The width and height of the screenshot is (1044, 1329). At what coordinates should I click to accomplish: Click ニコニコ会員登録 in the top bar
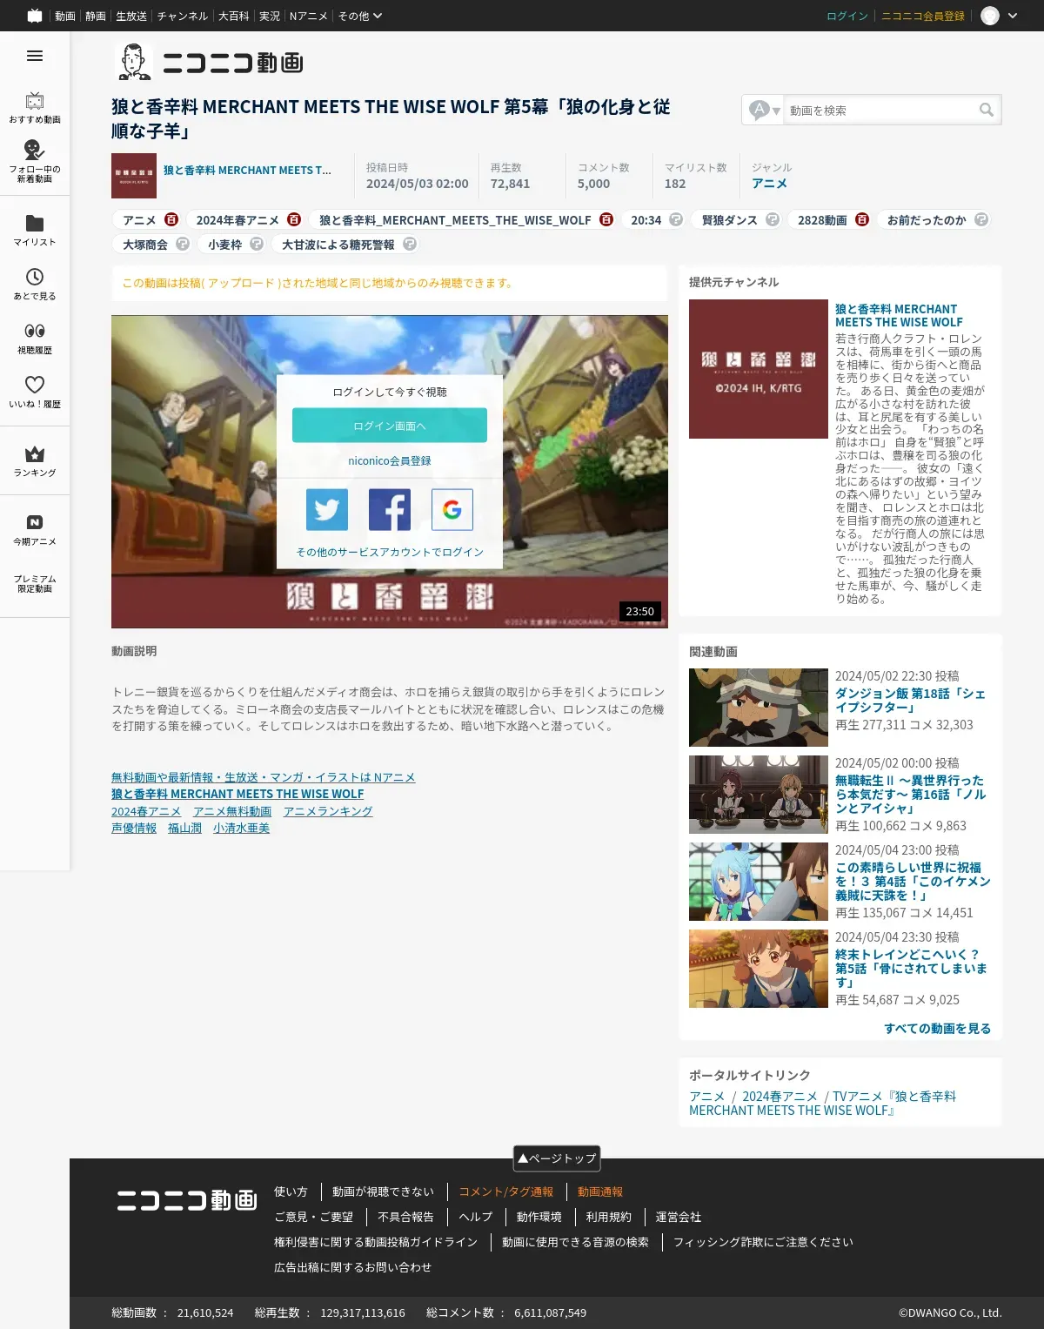[x=923, y=16]
